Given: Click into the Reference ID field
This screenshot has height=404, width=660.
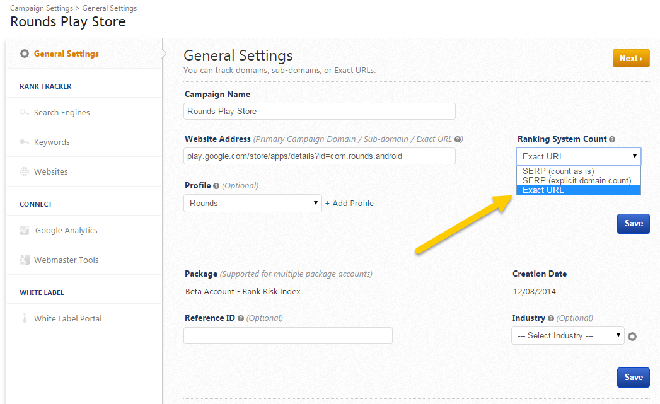Looking at the screenshot, I should pyautogui.click(x=287, y=335).
